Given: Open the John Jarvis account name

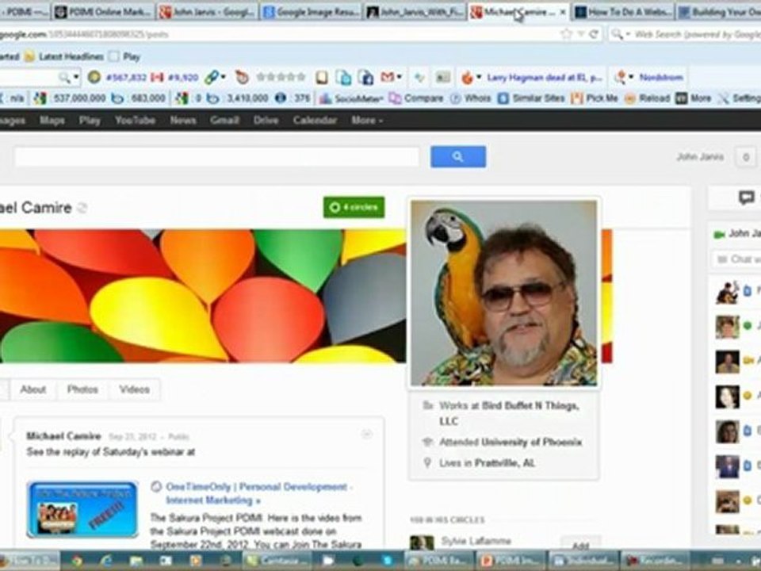Looking at the screenshot, I should [x=700, y=157].
